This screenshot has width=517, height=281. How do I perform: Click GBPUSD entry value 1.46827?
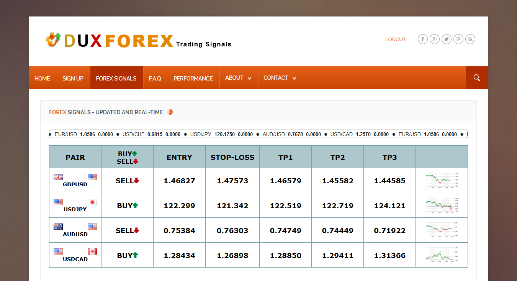click(x=179, y=181)
